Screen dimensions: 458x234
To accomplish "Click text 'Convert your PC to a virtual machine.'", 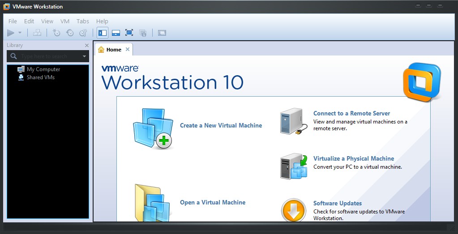I will [x=358, y=167].
